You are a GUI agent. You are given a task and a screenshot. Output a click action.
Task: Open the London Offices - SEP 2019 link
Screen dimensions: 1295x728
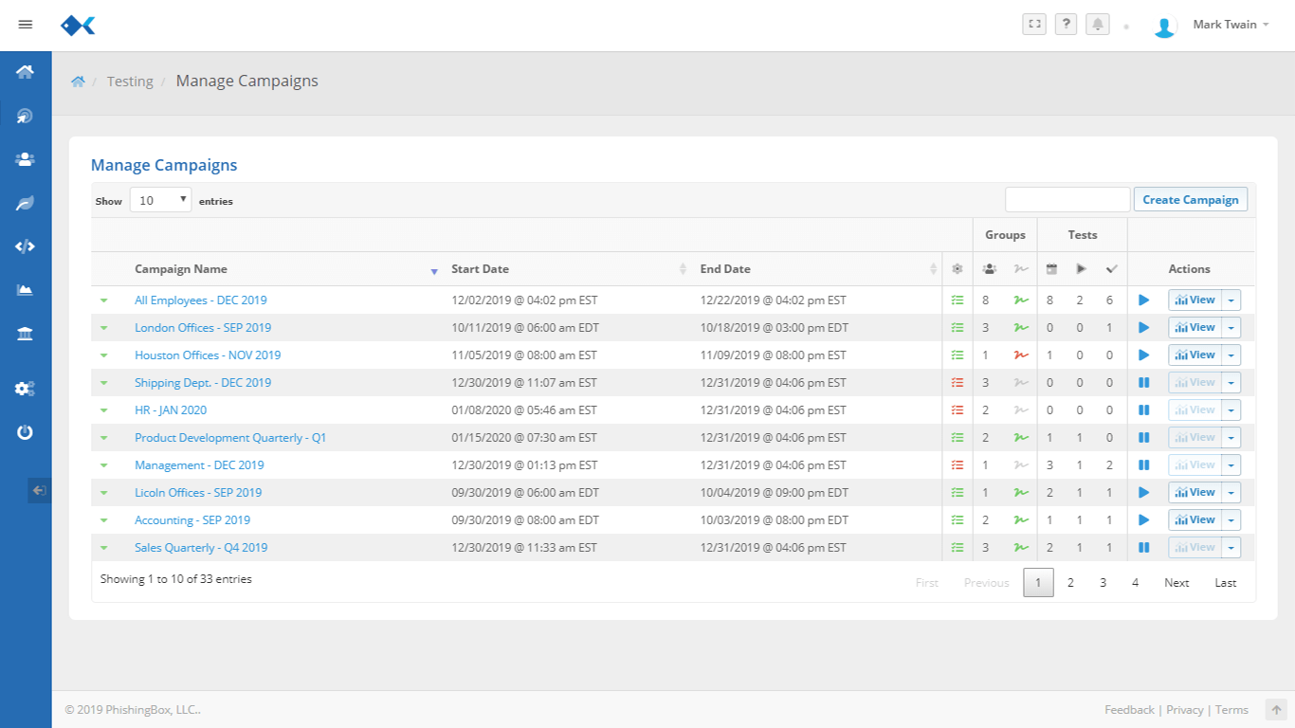[x=203, y=328]
